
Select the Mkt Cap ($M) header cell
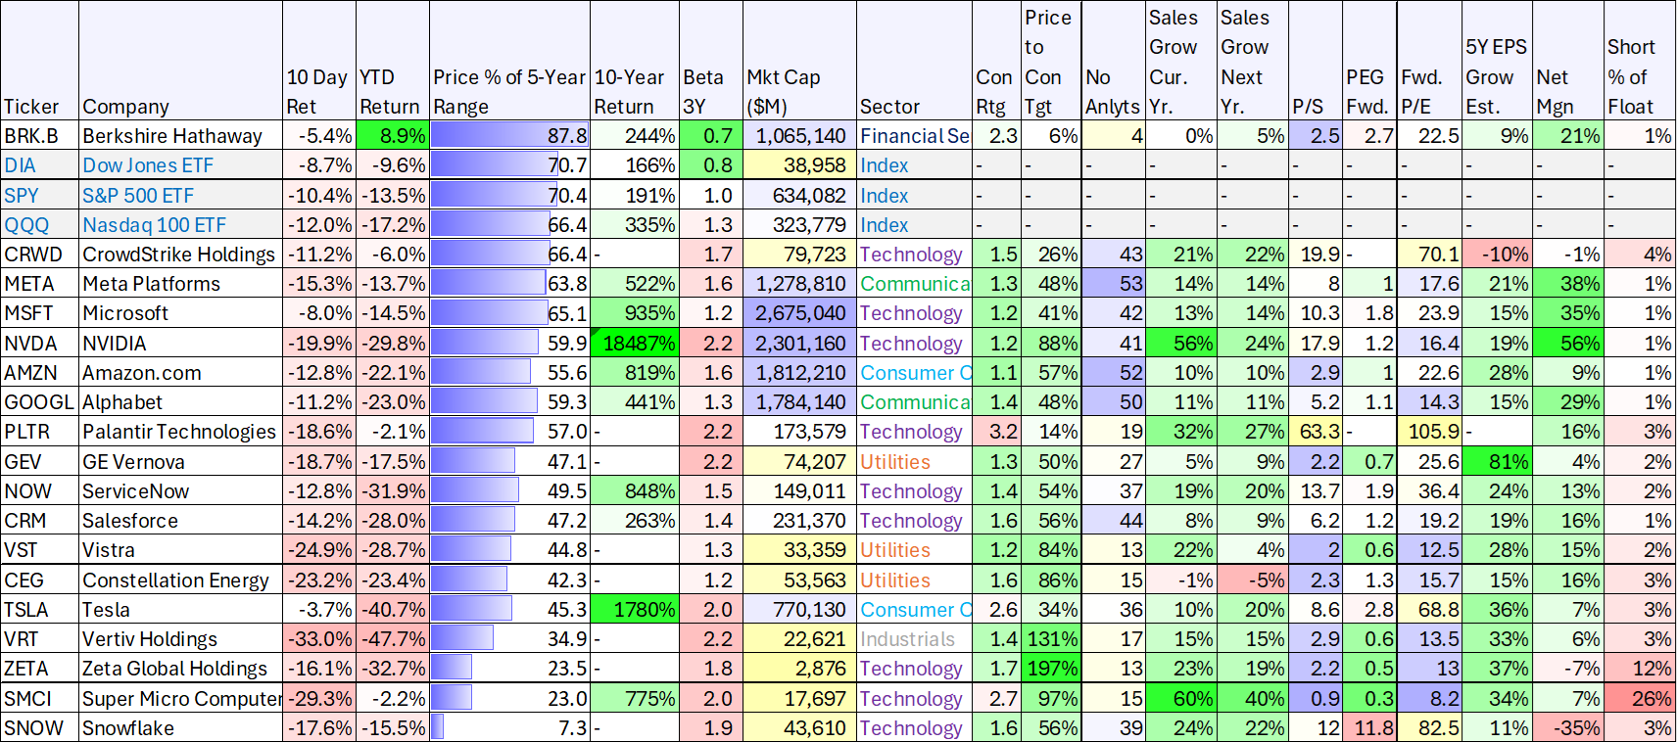[x=799, y=61]
